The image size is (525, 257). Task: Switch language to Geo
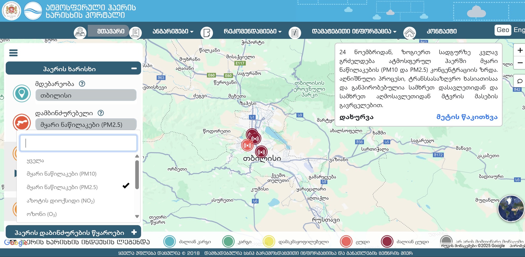pyautogui.click(x=503, y=30)
